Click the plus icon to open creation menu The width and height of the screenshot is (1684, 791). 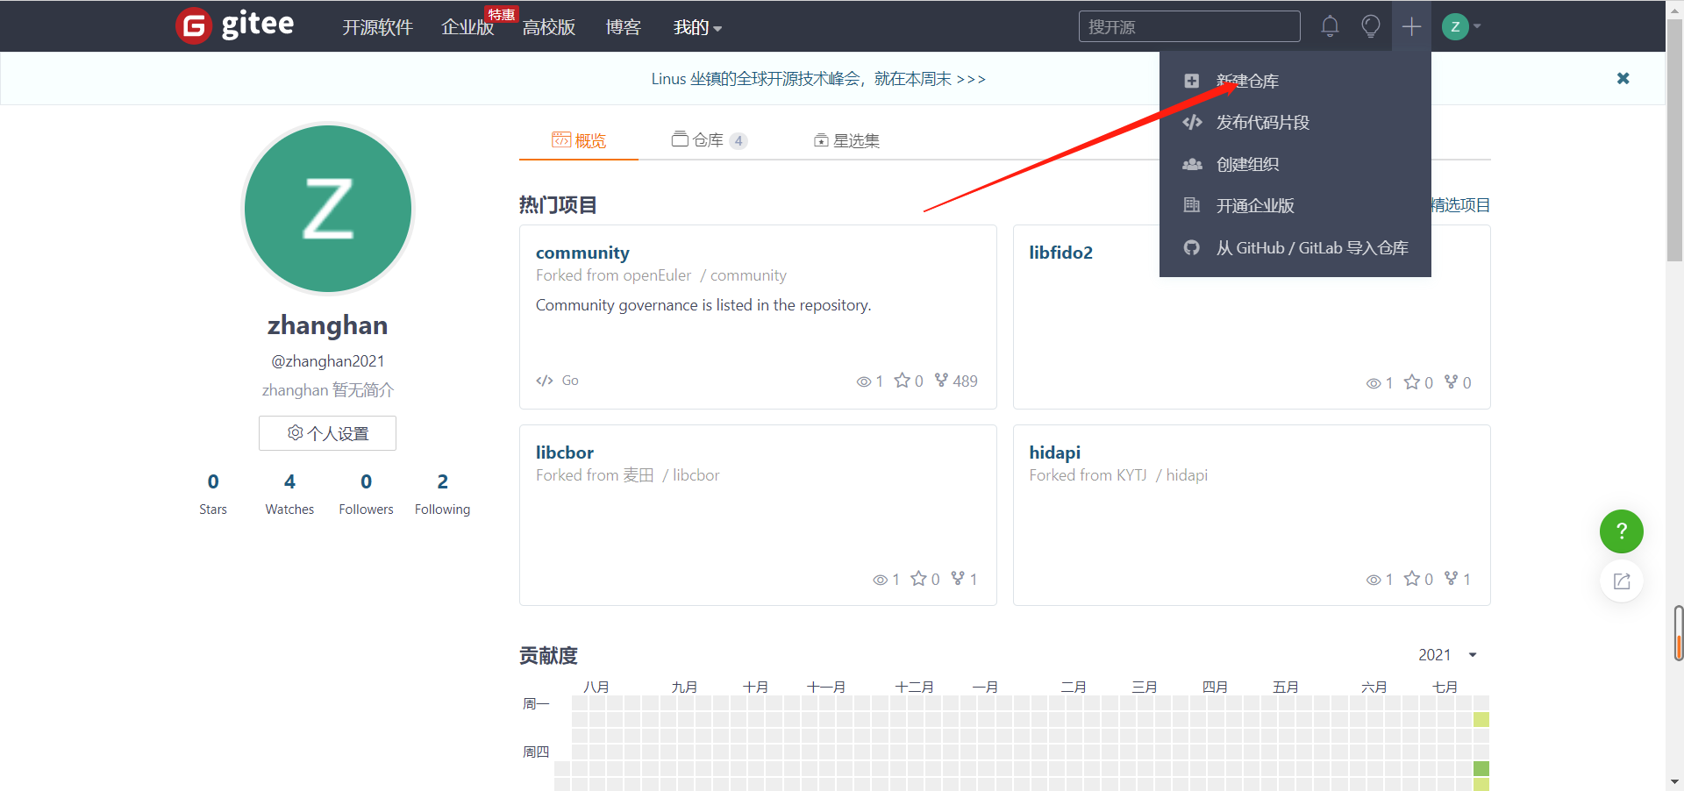[1411, 26]
